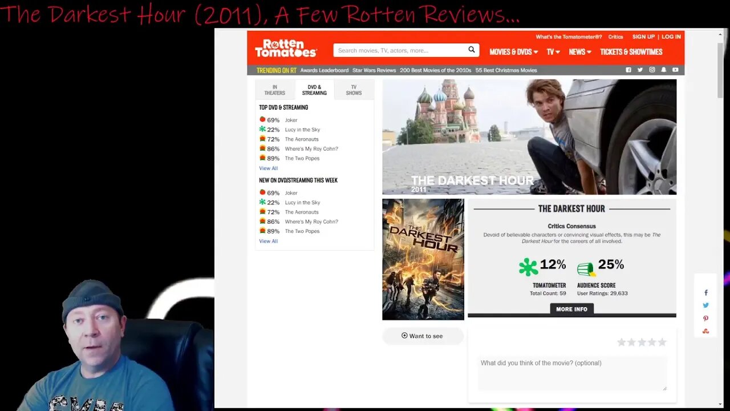Open The Two Popes under New This Week
This screenshot has height=411, width=730.
[x=302, y=231]
